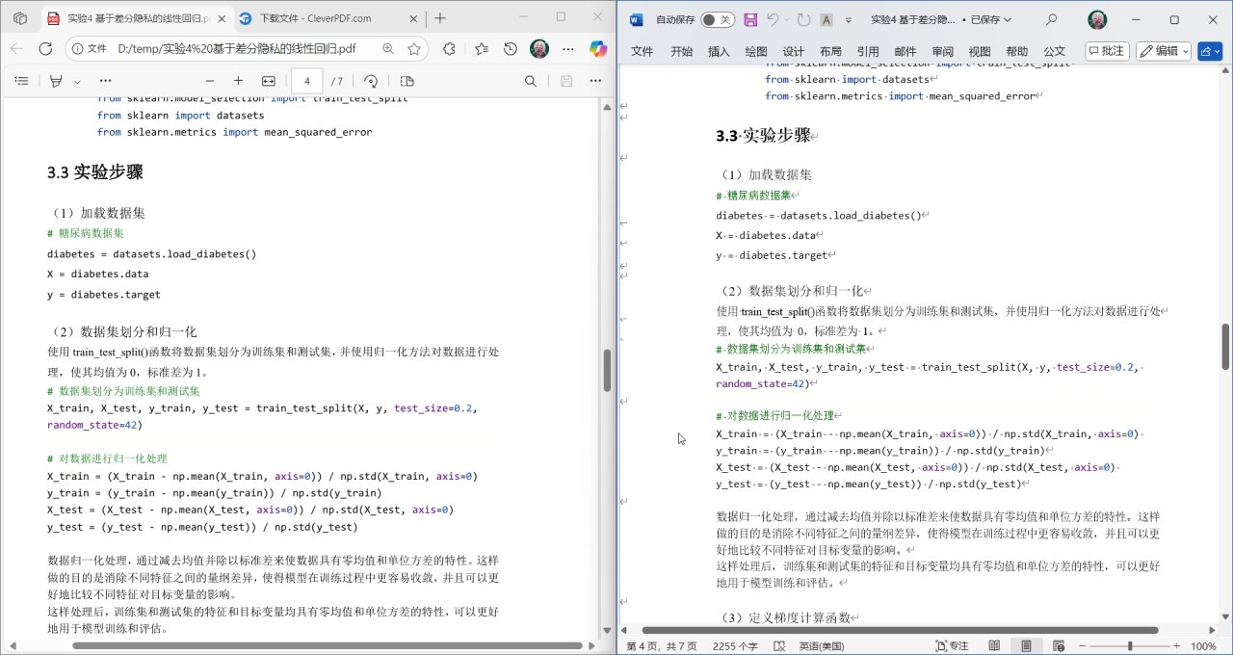Switch to Word read mode view
The width and height of the screenshot is (1233, 655).
[x=994, y=646]
